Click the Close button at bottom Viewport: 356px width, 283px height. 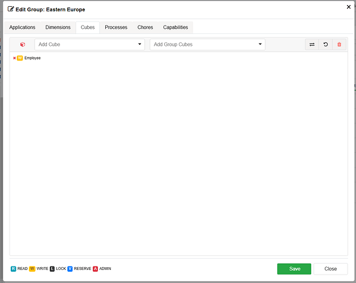click(x=331, y=269)
